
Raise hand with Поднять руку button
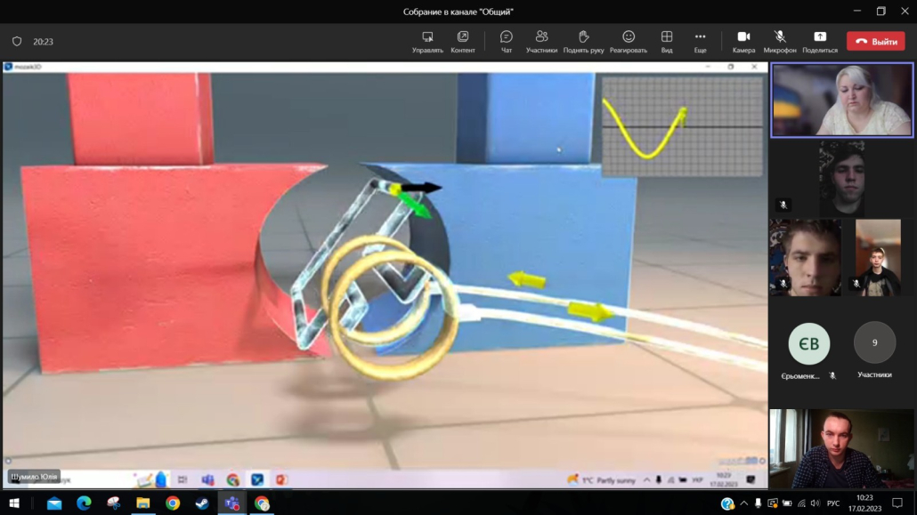click(583, 41)
